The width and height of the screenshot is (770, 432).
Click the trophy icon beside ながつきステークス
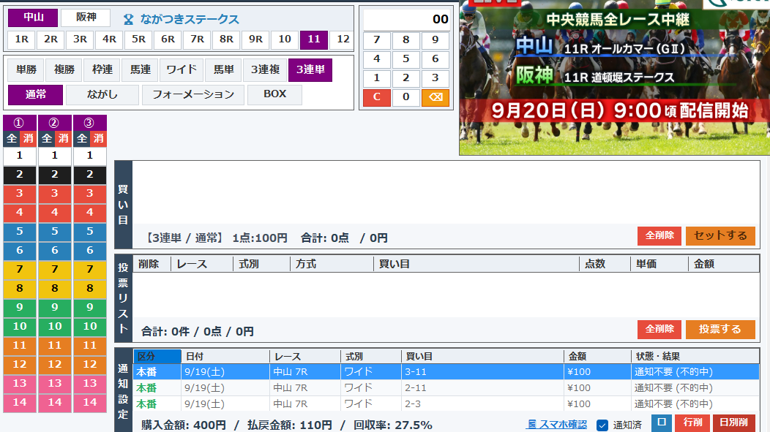click(x=128, y=20)
